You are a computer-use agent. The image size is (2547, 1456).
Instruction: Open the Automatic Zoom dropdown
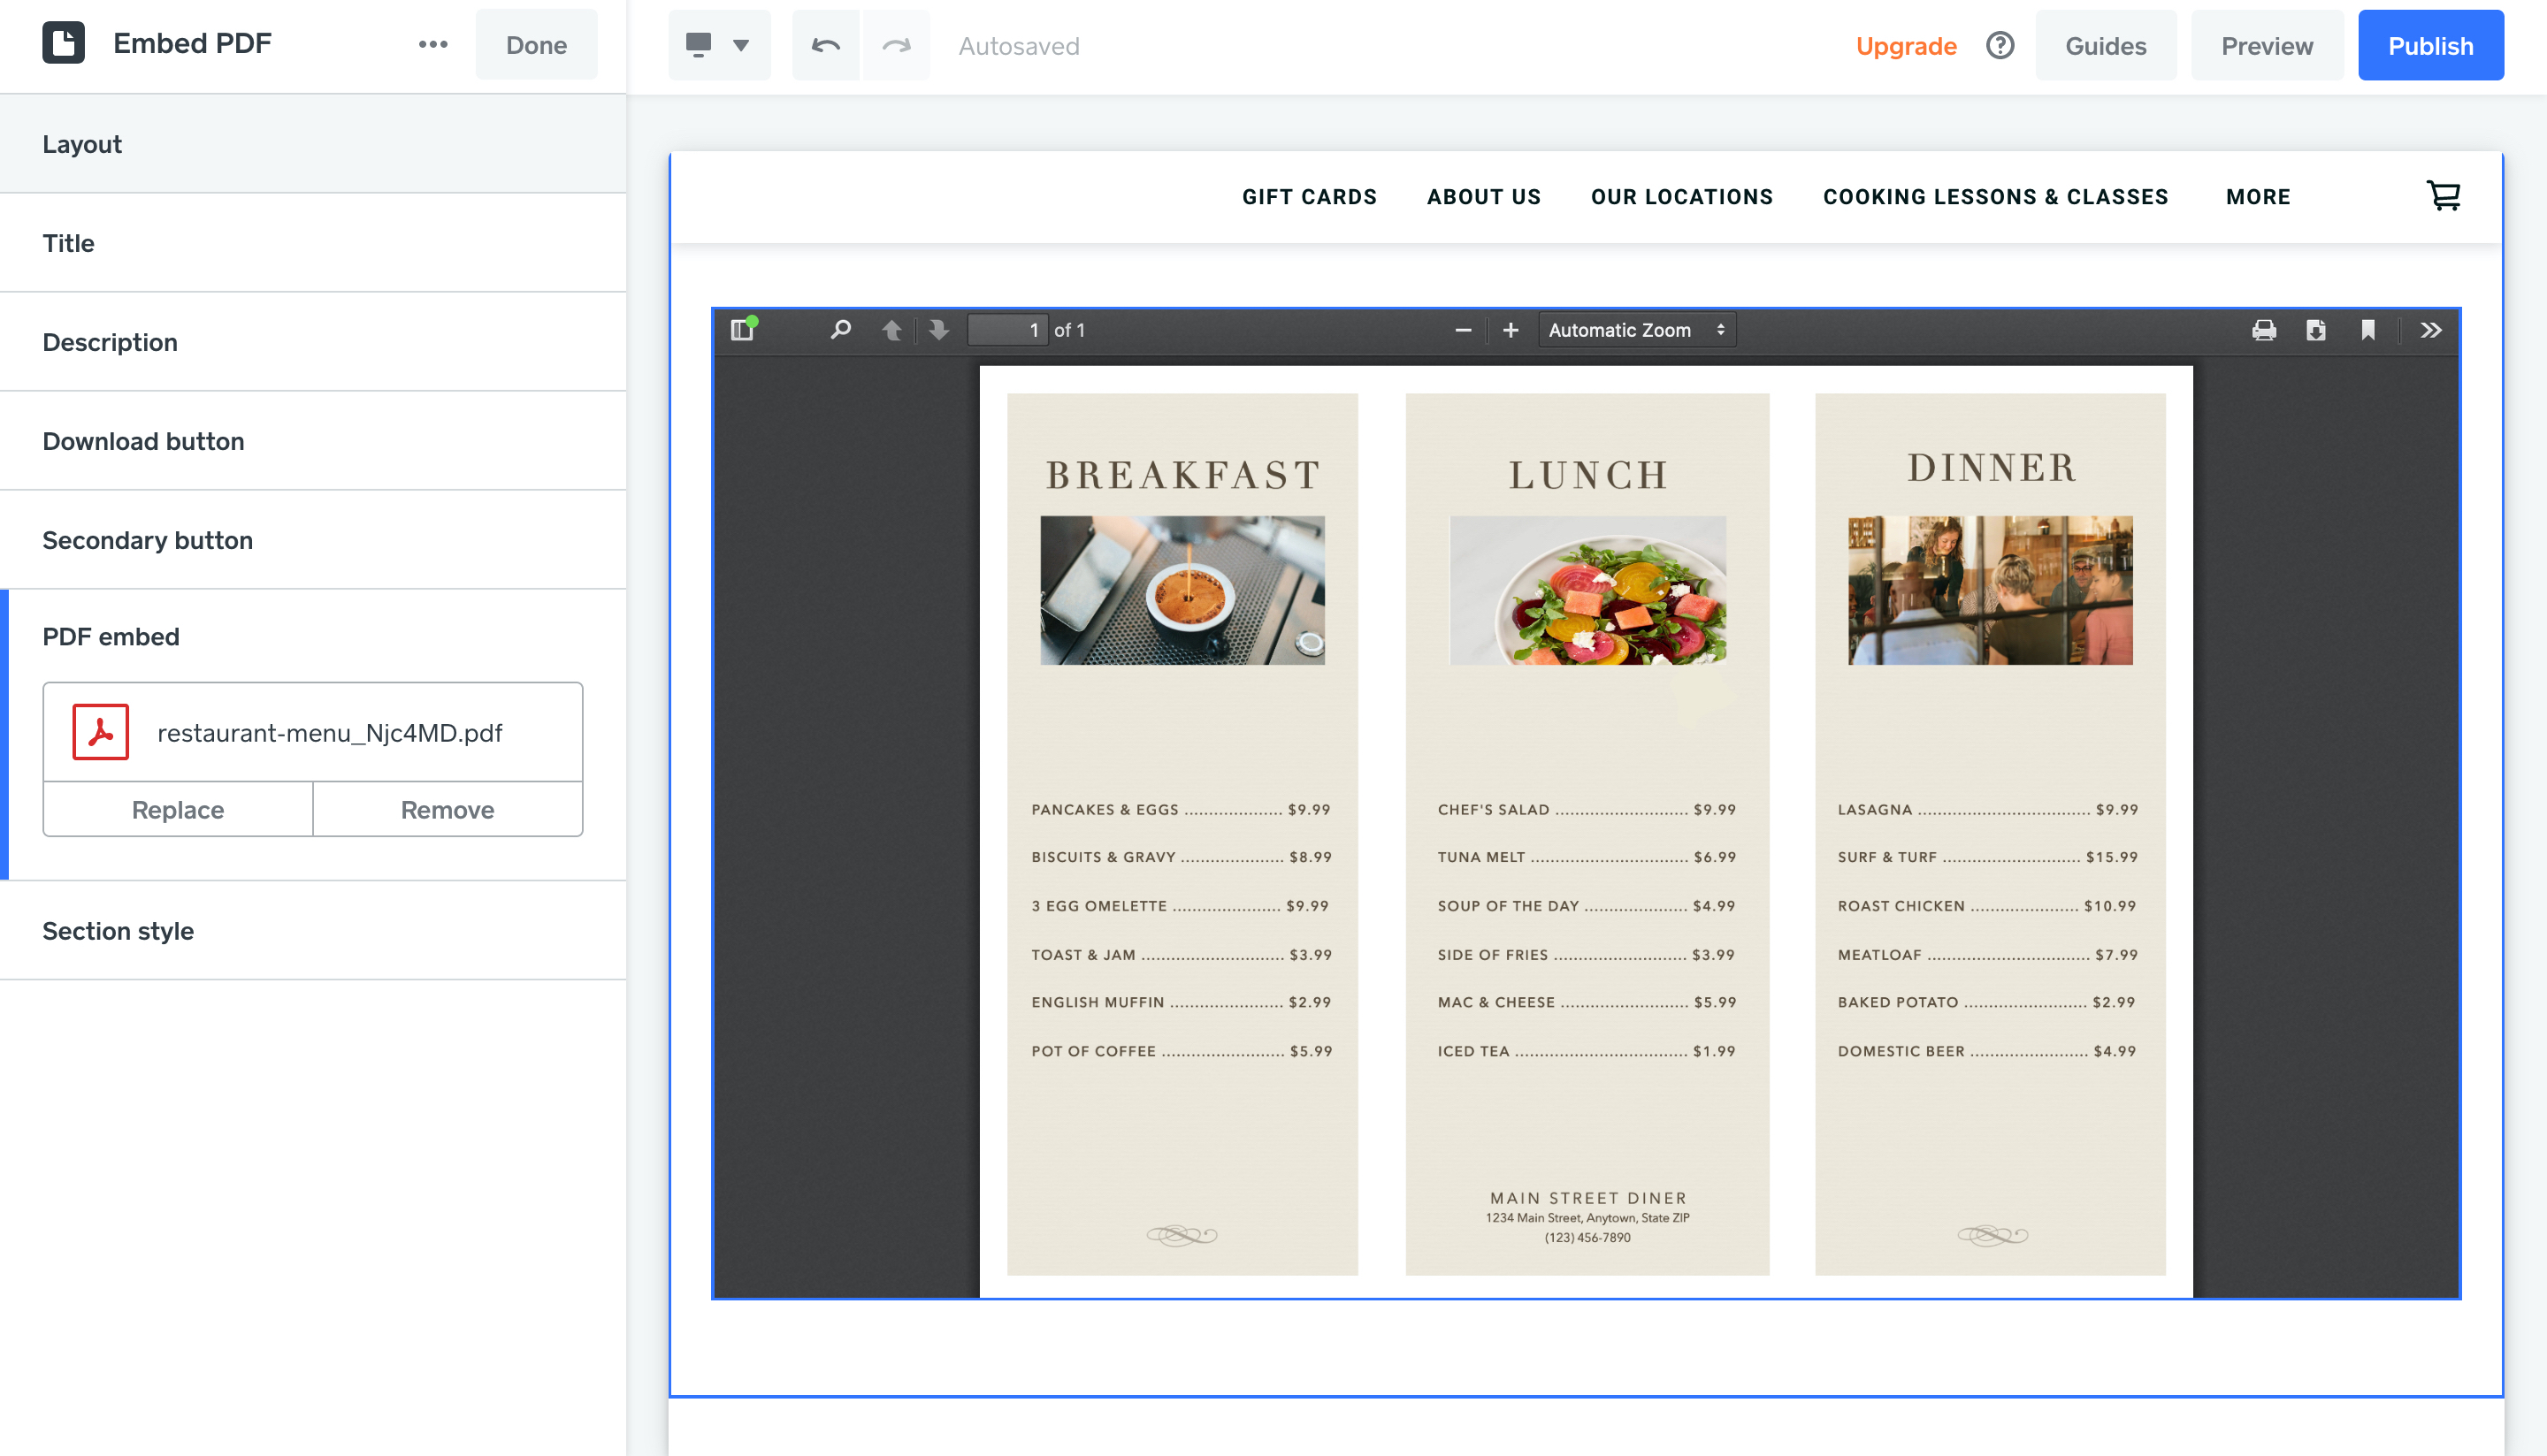[1635, 330]
